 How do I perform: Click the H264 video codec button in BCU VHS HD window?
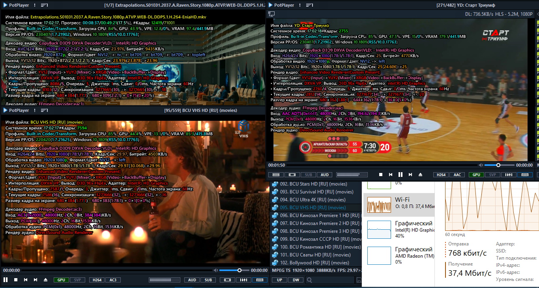coord(97,280)
